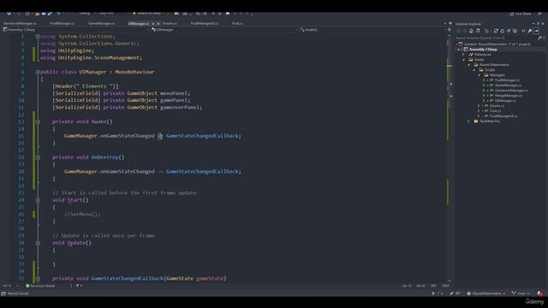This screenshot has height=308, width=548.
Task: Select Enums.cs in Solution Explorer
Action: point(497,106)
